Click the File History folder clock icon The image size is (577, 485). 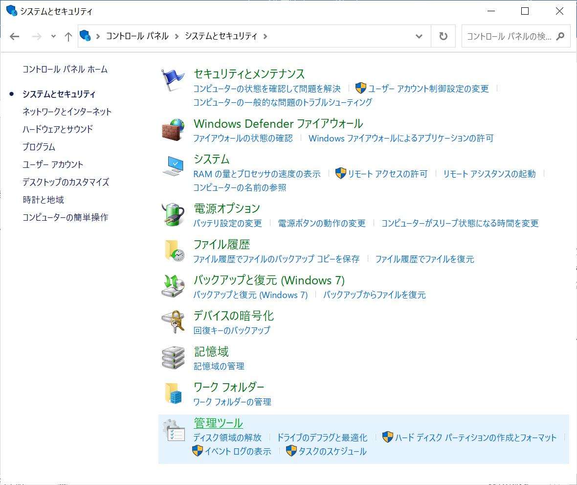pos(174,251)
